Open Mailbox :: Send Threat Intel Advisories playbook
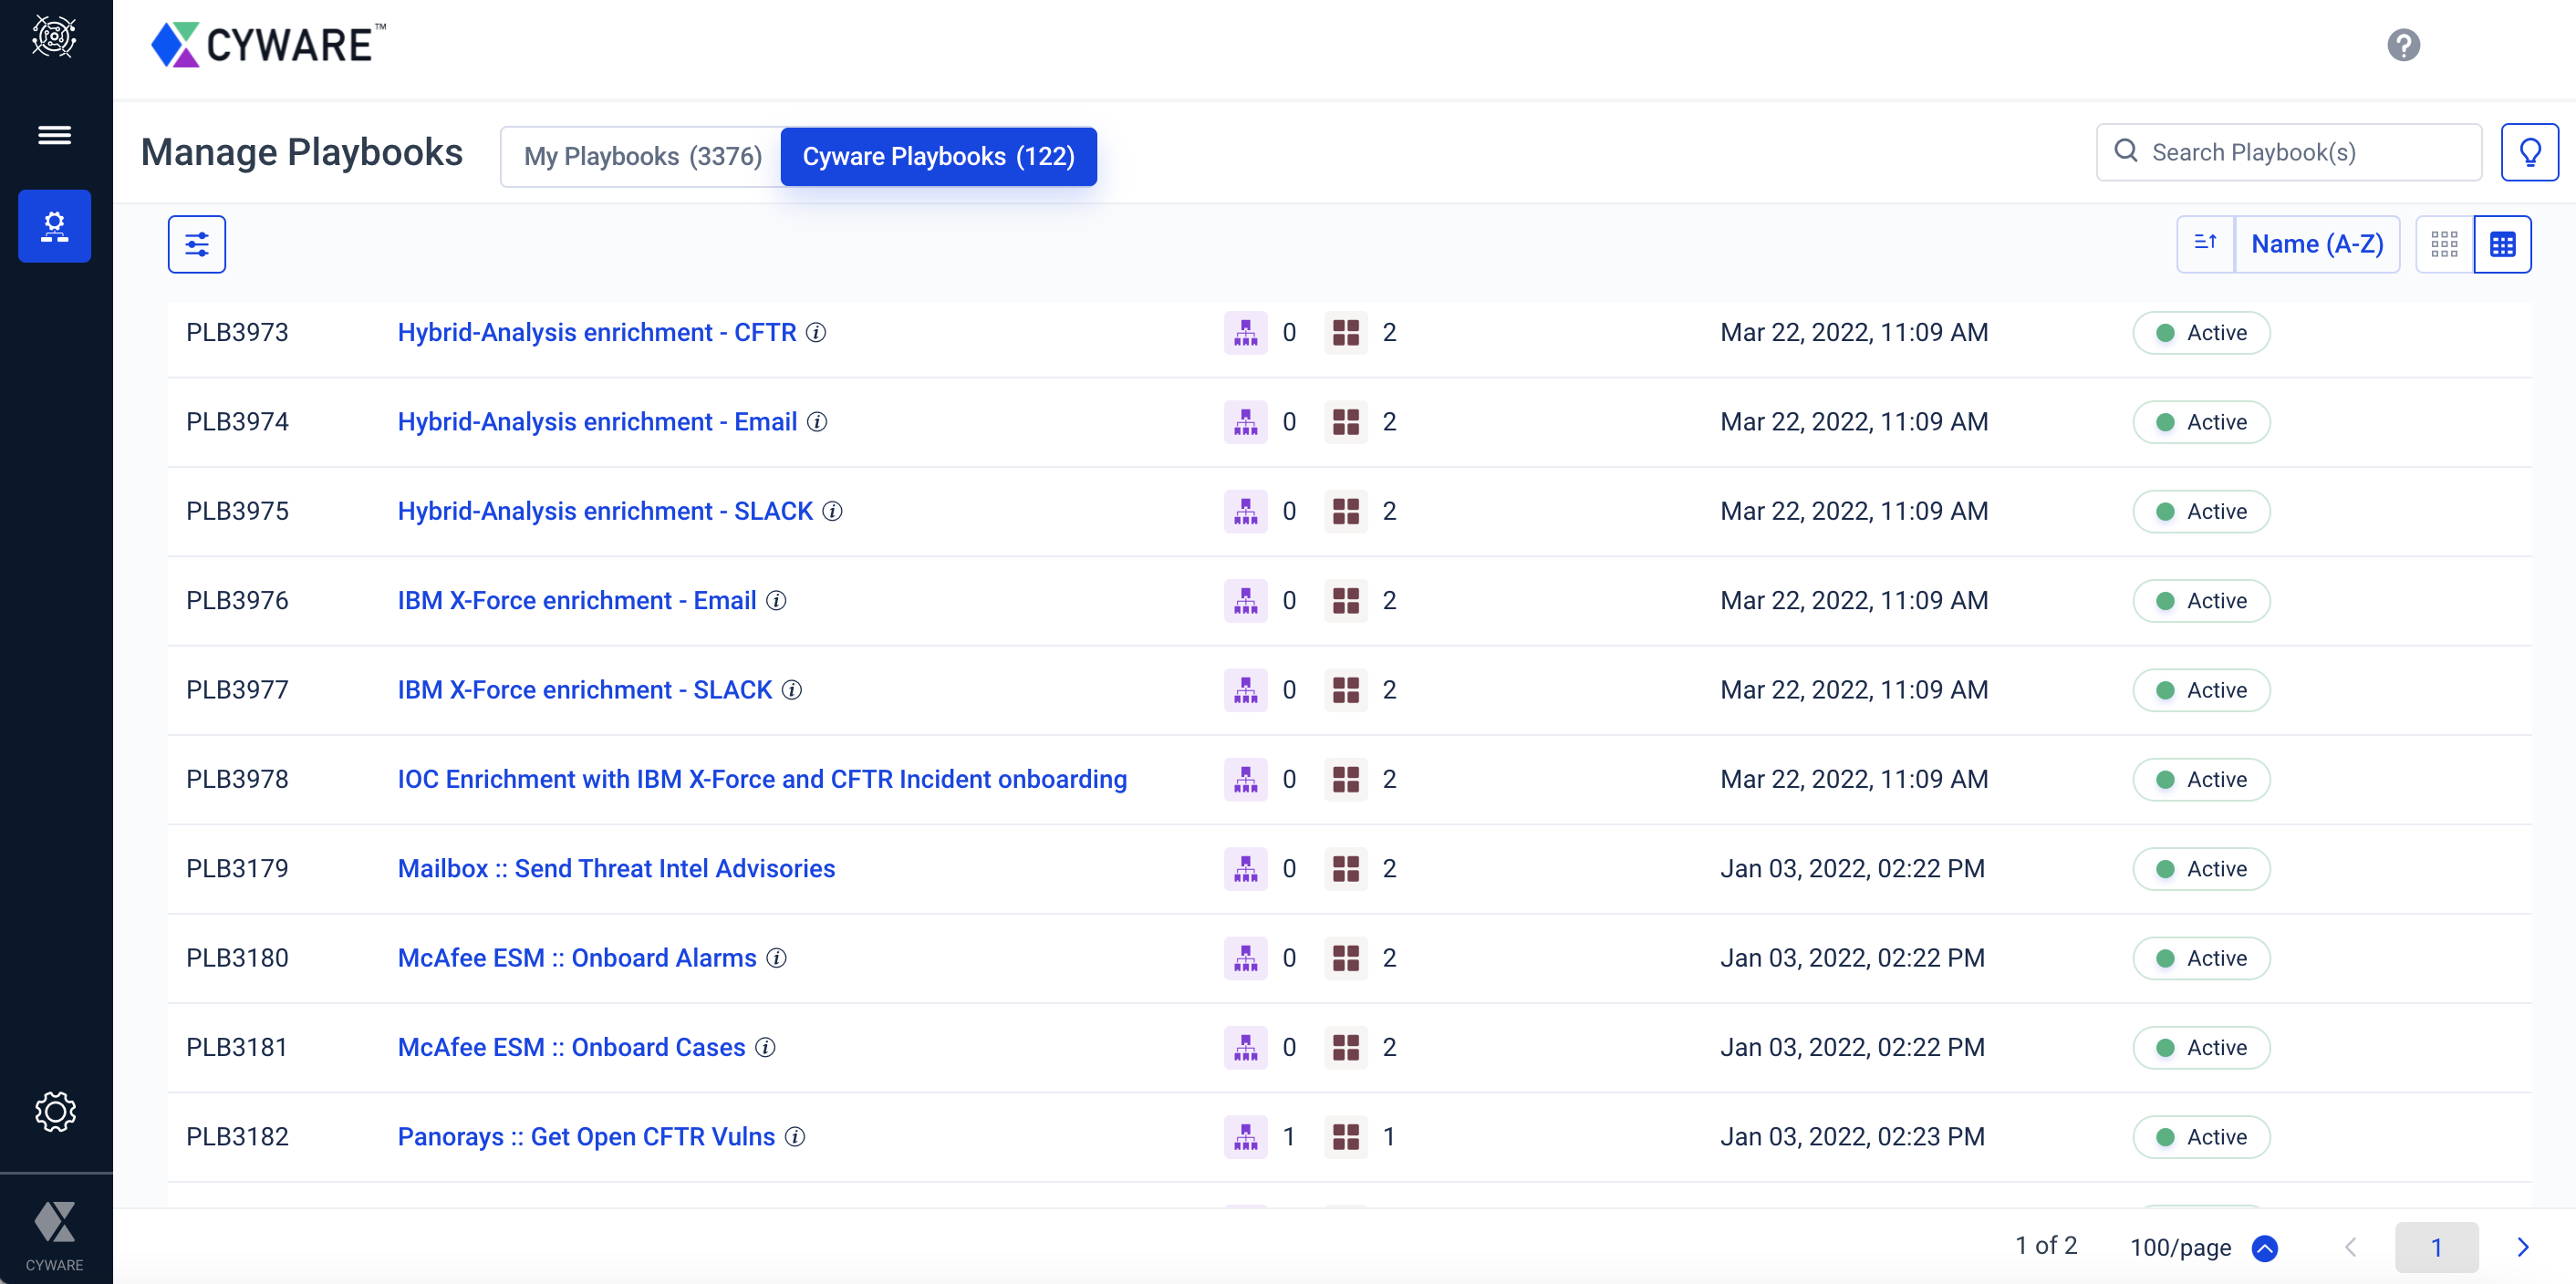This screenshot has width=2576, height=1284. tap(616, 868)
